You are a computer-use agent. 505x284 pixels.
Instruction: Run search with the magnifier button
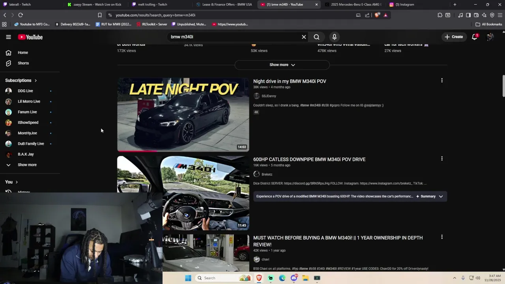point(316,37)
